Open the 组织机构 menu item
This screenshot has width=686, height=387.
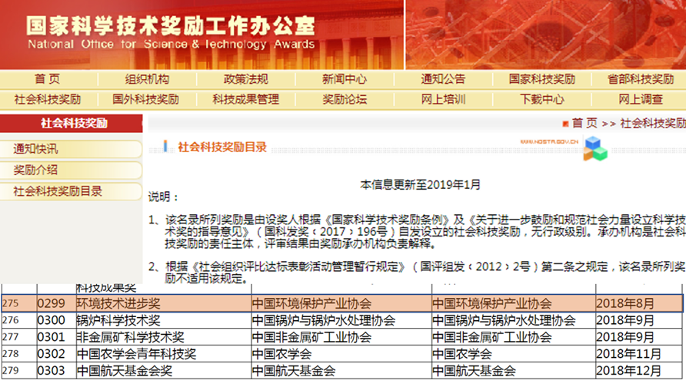[147, 79]
